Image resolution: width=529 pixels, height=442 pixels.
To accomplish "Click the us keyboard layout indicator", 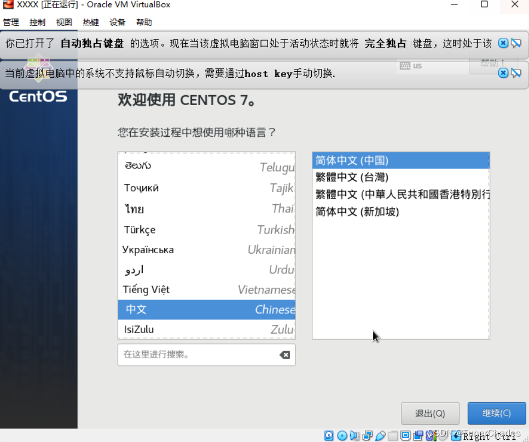I will click(x=411, y=66).
